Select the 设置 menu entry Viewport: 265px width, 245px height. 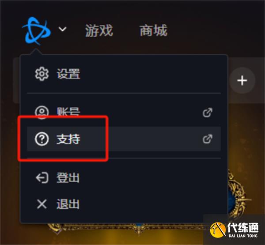click(x=124, y=74)
